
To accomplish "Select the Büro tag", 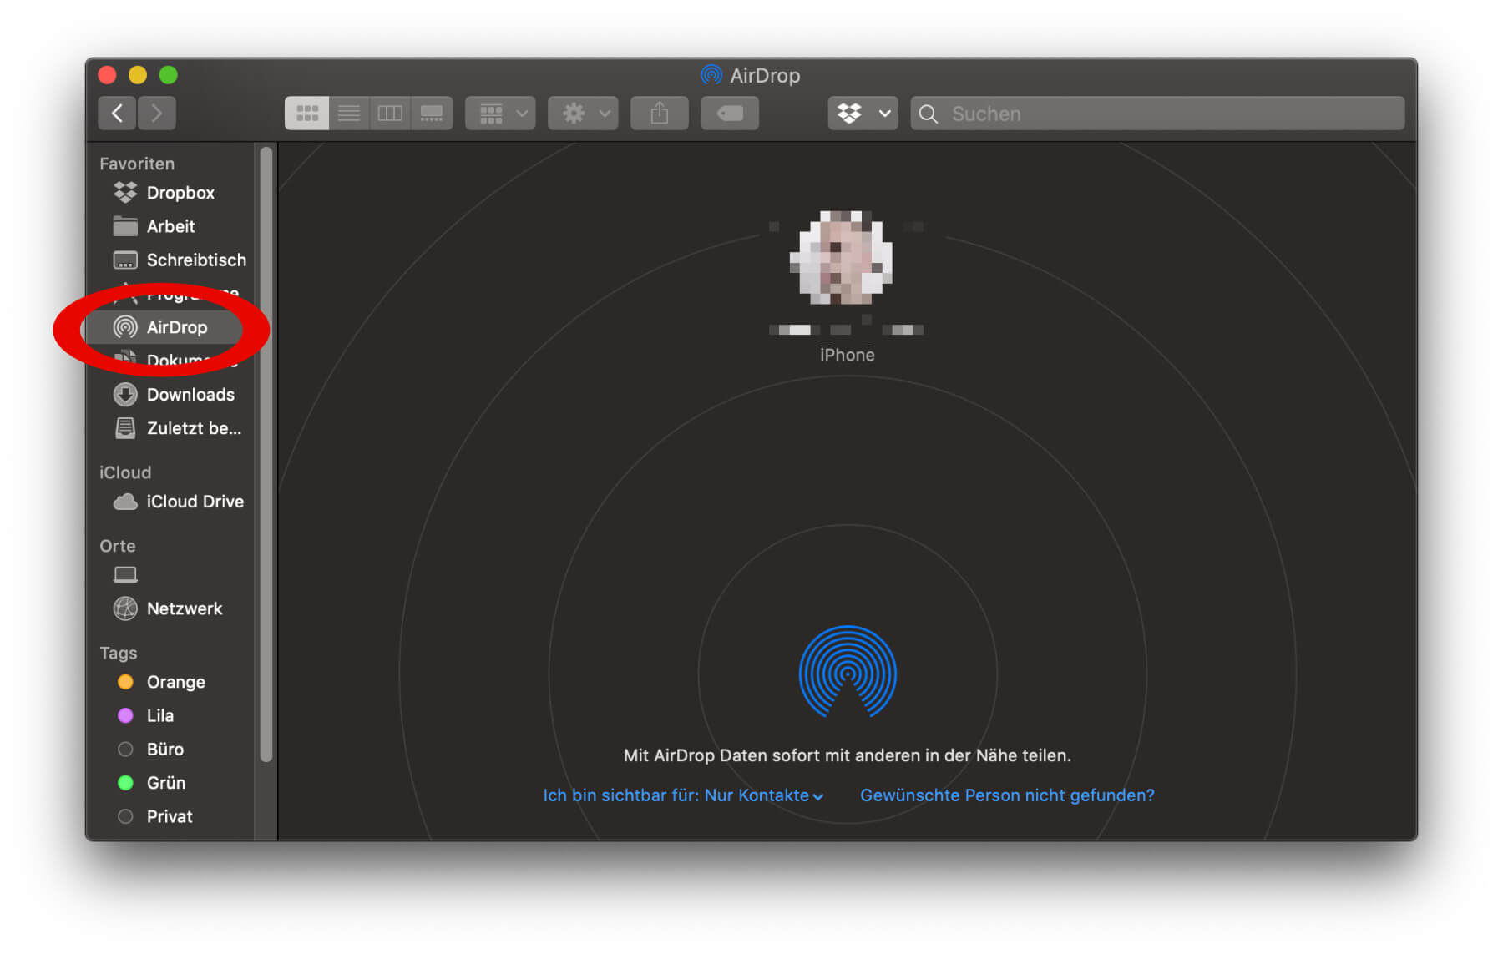I will tap(171, 749).
